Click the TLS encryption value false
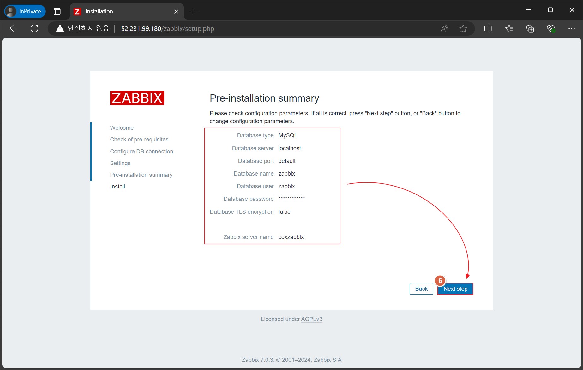This screenshot has width=583, height=370. point(285,212)
